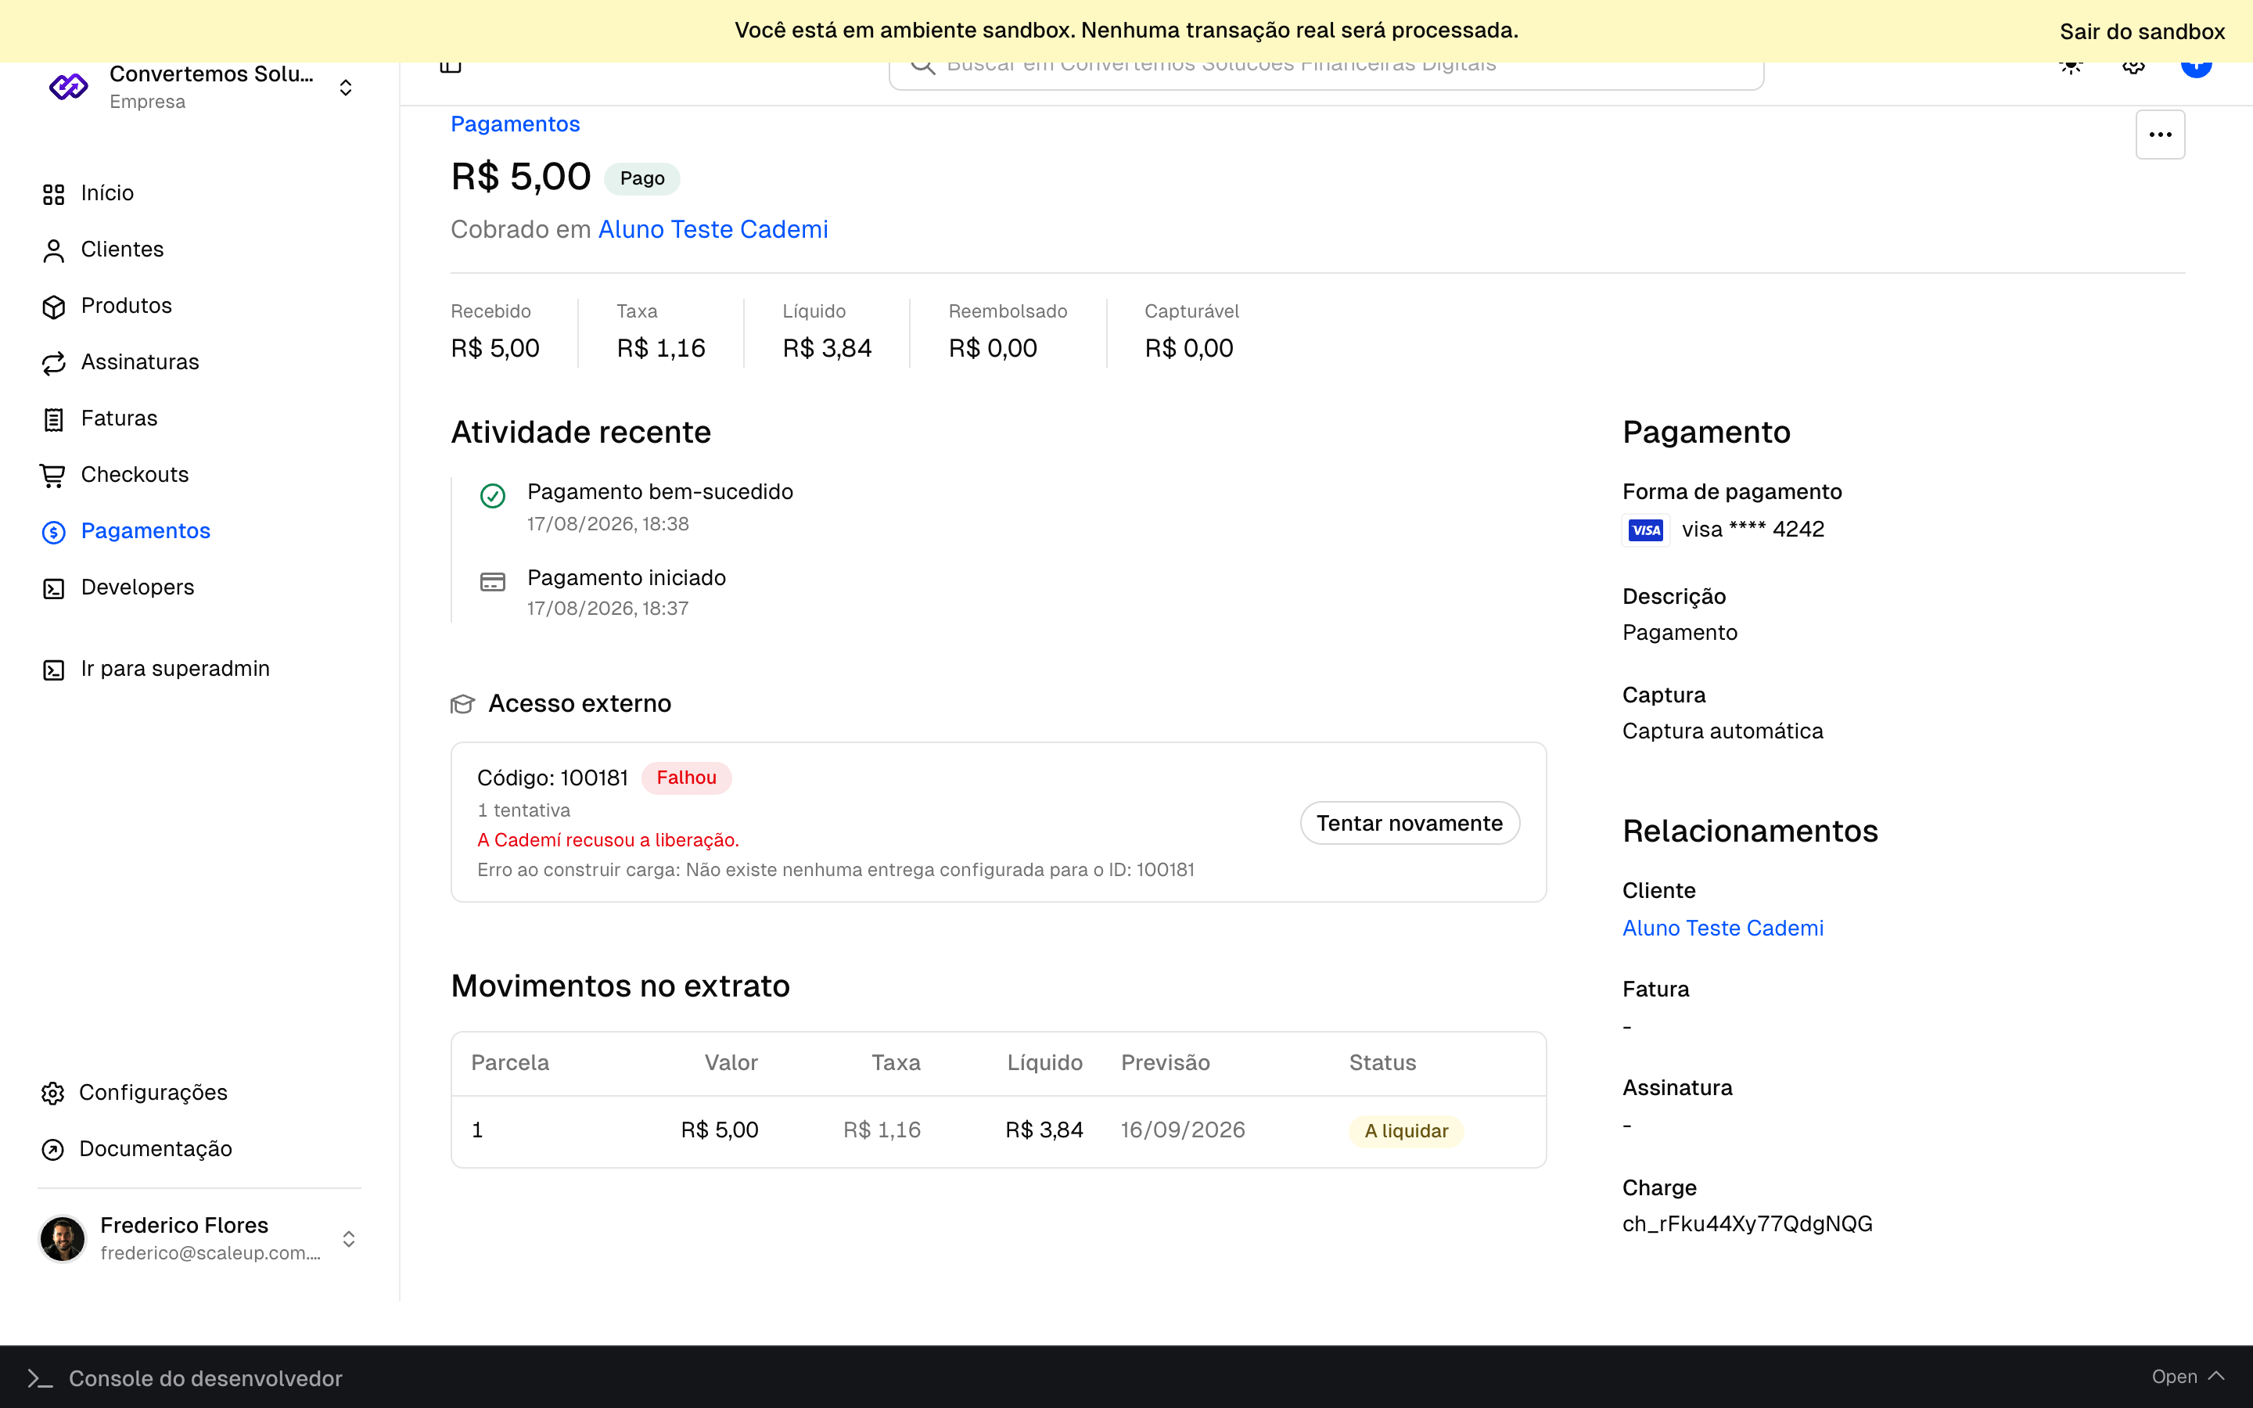Viewport: 2253px width, 1408px height.
Task: Click the Taxa value R$ 1,16 in summary
Action: 661,348
